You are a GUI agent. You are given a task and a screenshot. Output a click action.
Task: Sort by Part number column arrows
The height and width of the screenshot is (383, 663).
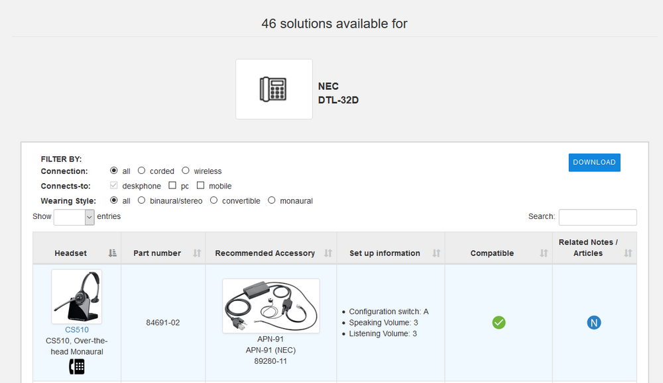(197, 253)
